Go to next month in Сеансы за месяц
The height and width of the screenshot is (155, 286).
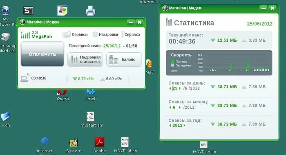click(180, 107)
